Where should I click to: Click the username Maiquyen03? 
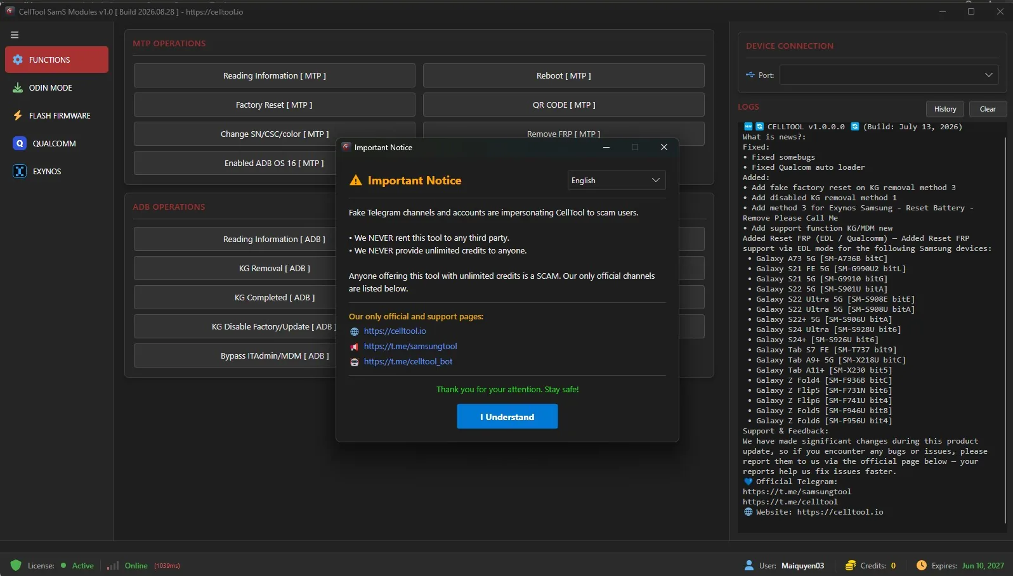point(803,566)
